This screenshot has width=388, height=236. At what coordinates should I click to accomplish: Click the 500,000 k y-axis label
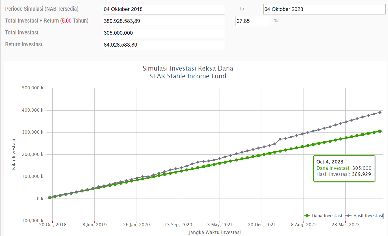[x=32, y=88]
